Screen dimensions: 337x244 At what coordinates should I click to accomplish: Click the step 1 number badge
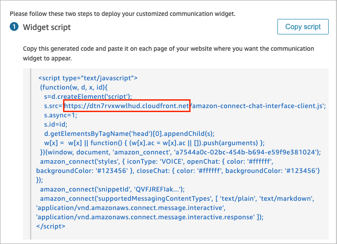[x=15, y=27]
